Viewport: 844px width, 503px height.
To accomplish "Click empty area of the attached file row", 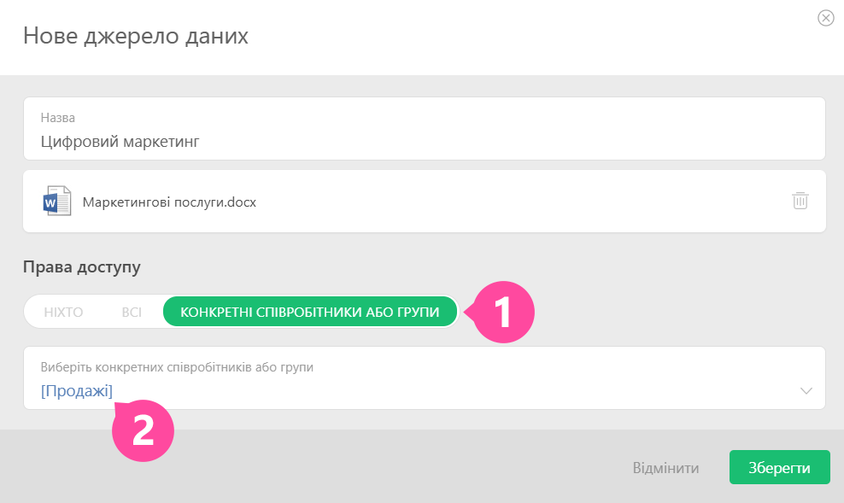I will (x=513, y=202).
